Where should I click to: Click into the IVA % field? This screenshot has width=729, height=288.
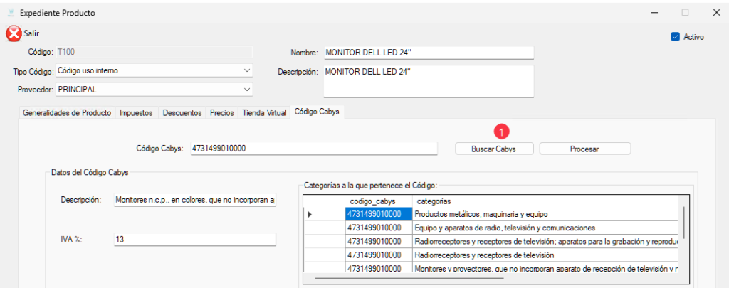click(194, 240)
